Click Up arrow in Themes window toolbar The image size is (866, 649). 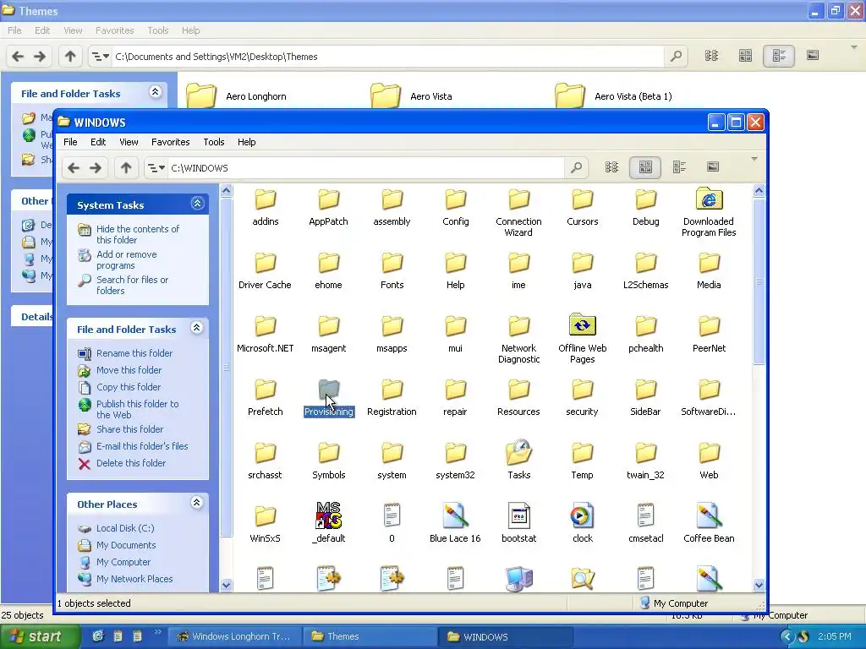70,57
